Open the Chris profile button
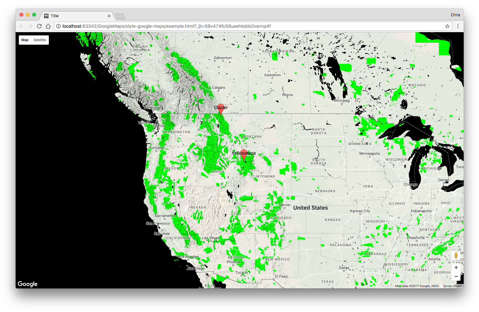This screenshot has height=312, width=479. coord(455,15)
